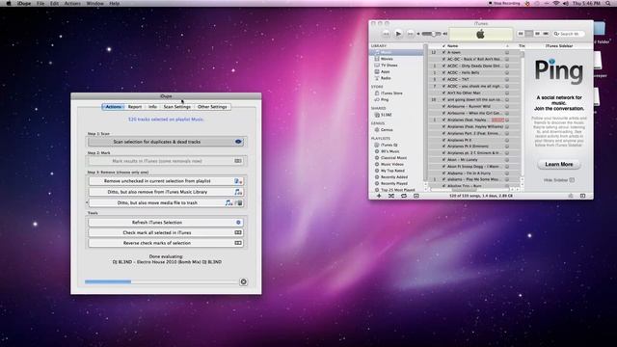
Task: Click the gear icon on Refresh iTunes Selection
Action: [238, 223]
